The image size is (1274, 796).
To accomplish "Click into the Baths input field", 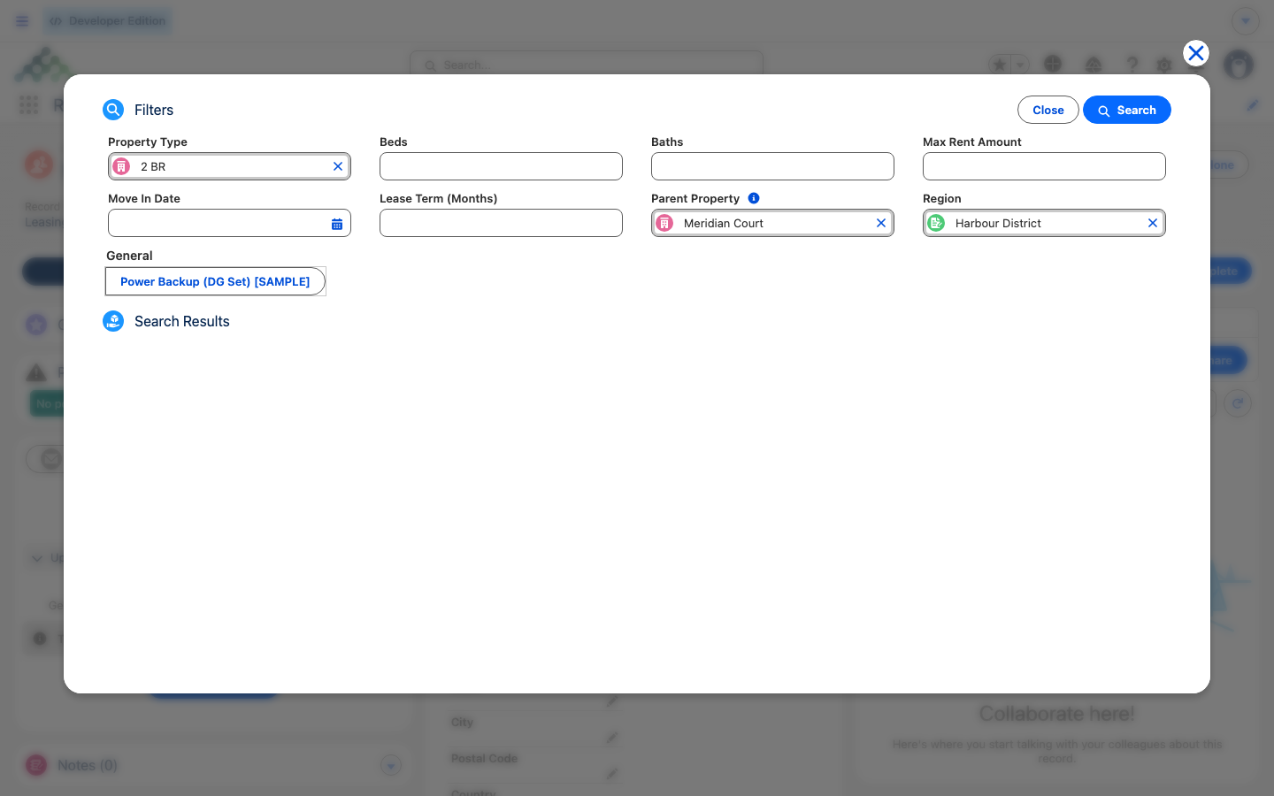I will tap(772, 166).
